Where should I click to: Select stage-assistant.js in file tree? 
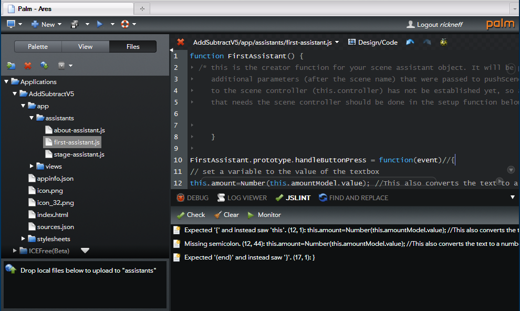(x=79, y=154)
